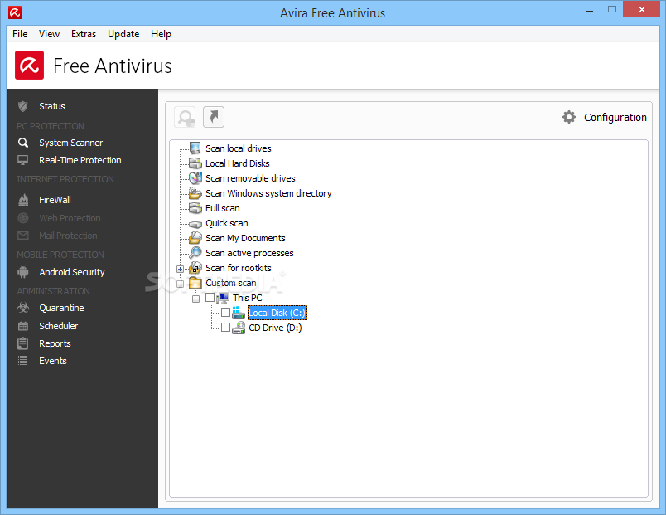This screenshot has width=666, height=515.
Task: Click the create desktop shortcut icon button
Action: click(214, 117)
